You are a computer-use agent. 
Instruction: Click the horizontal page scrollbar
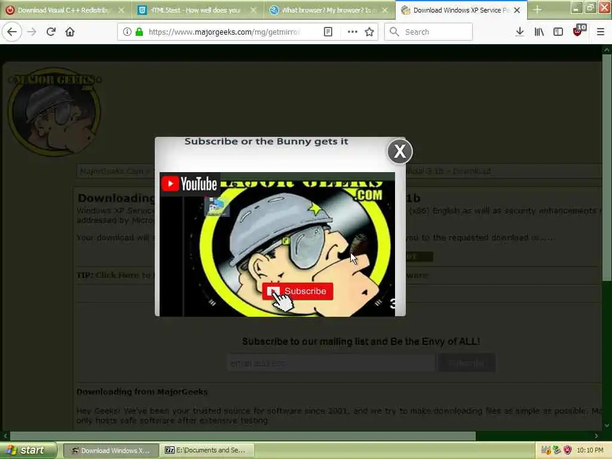tap(243, 436)
